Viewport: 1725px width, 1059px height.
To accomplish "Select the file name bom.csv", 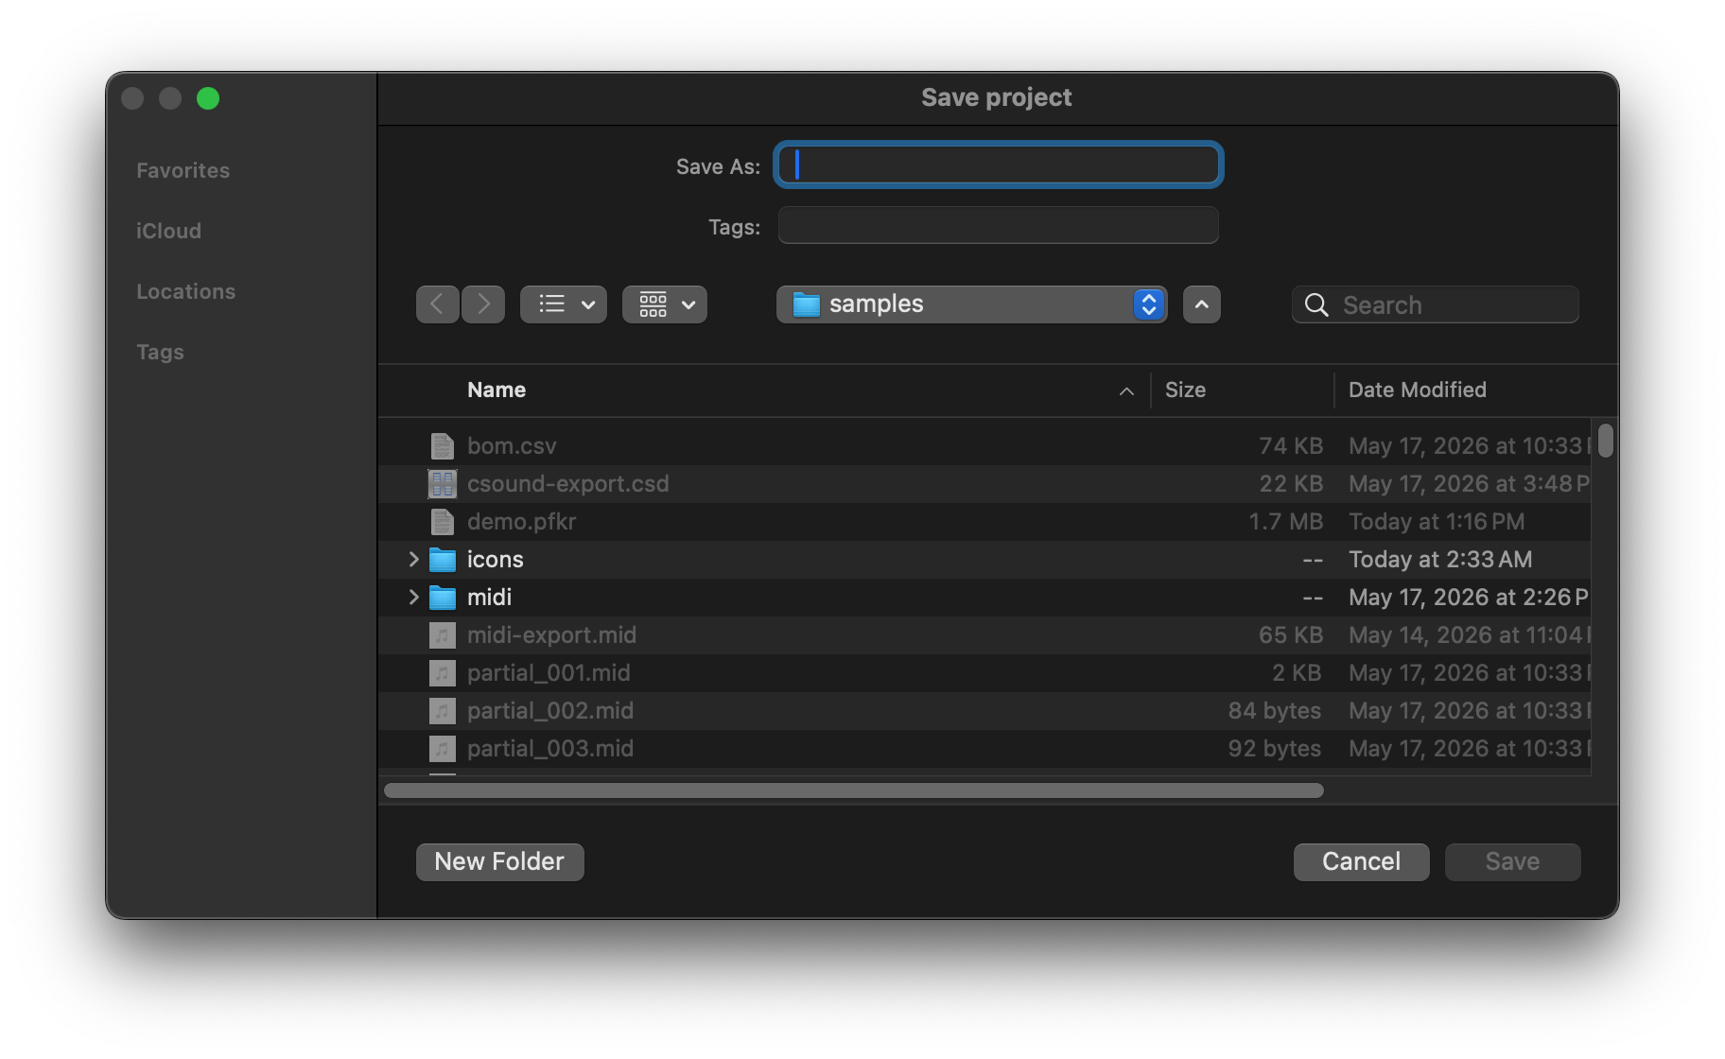I will pyautogui.click(x=512, y=445).
